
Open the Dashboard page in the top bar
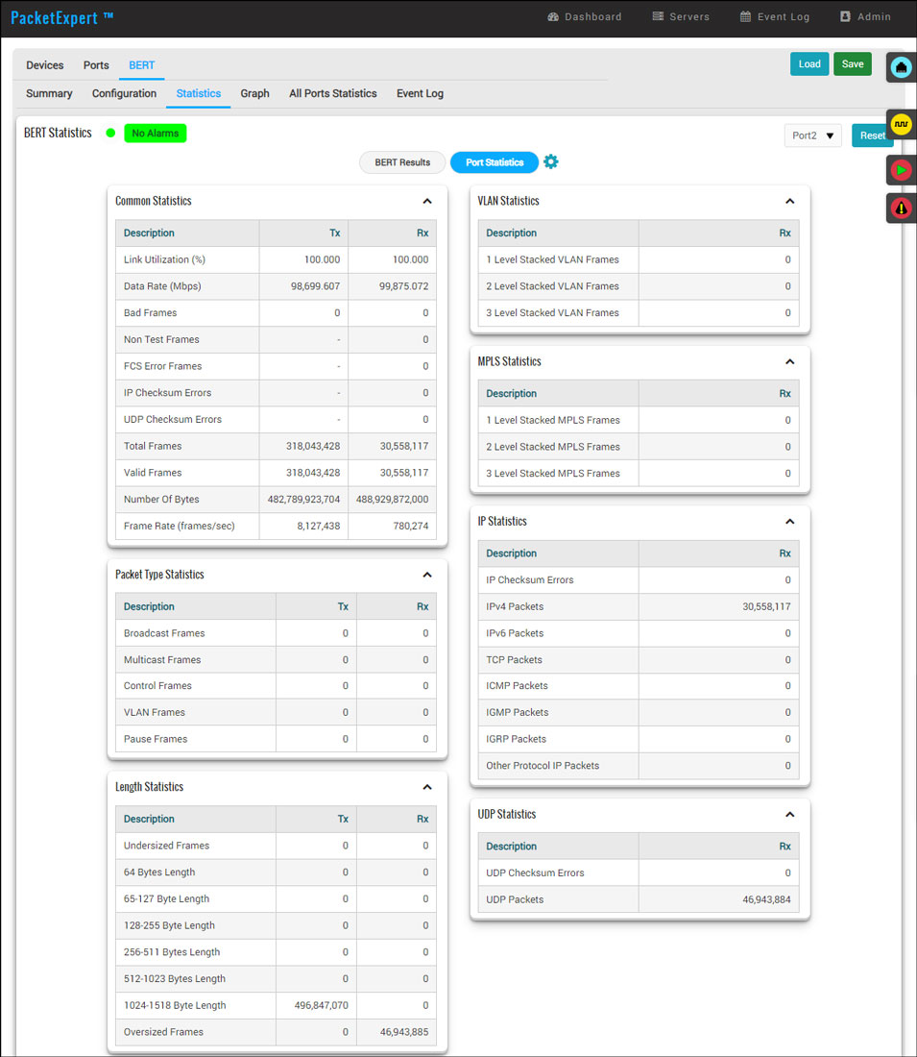click(584, 17)
